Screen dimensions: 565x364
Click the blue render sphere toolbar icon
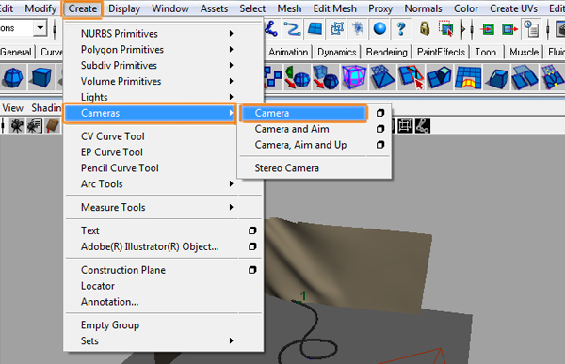(x=379, y=28)
